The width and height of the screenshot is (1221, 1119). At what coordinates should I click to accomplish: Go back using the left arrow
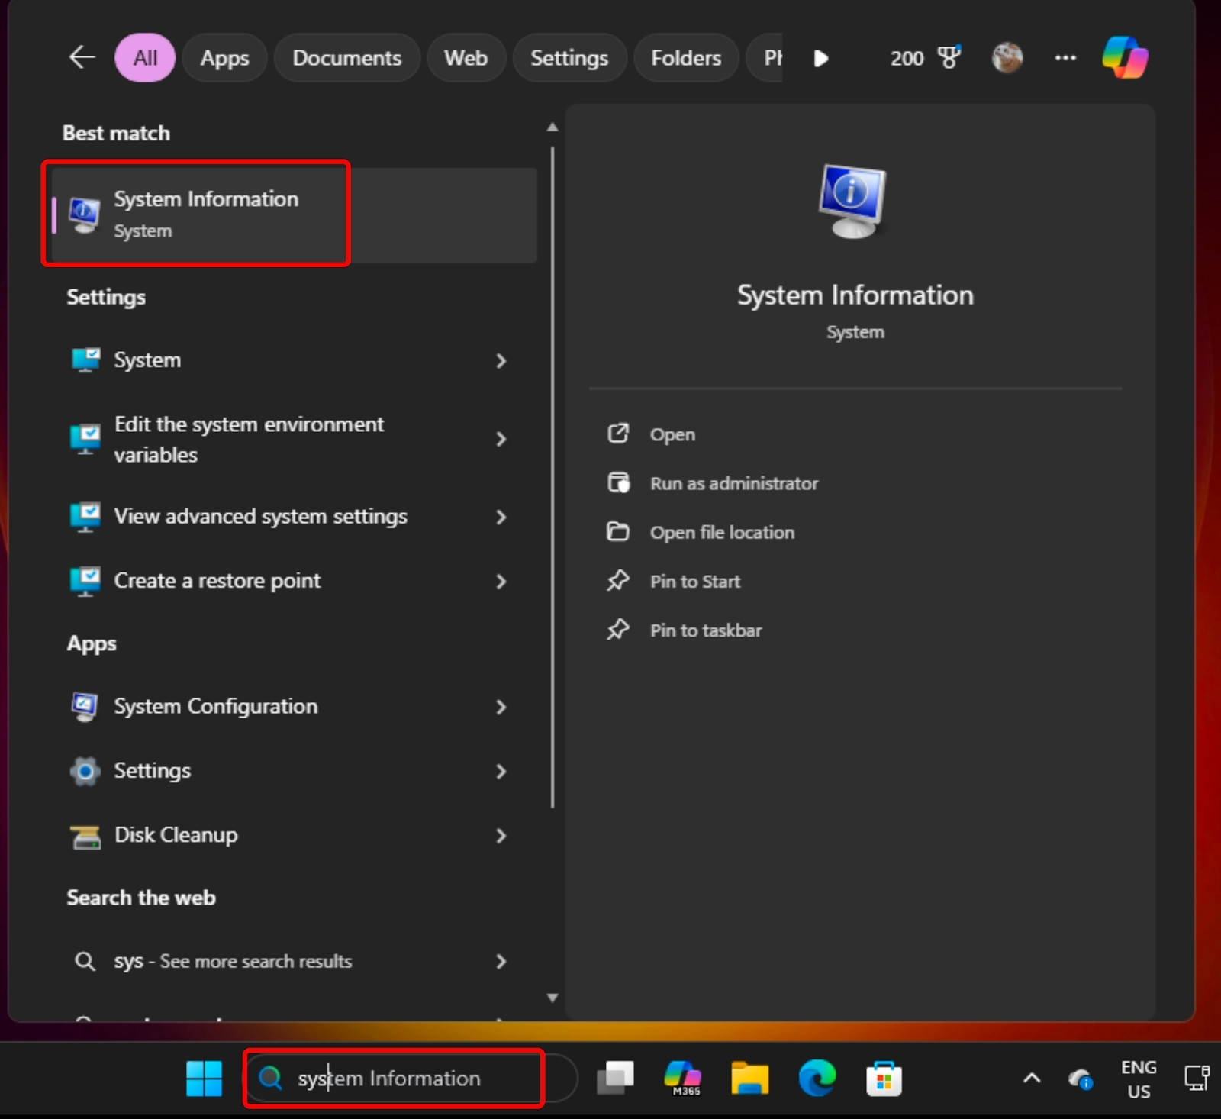[x=82, y=57]
